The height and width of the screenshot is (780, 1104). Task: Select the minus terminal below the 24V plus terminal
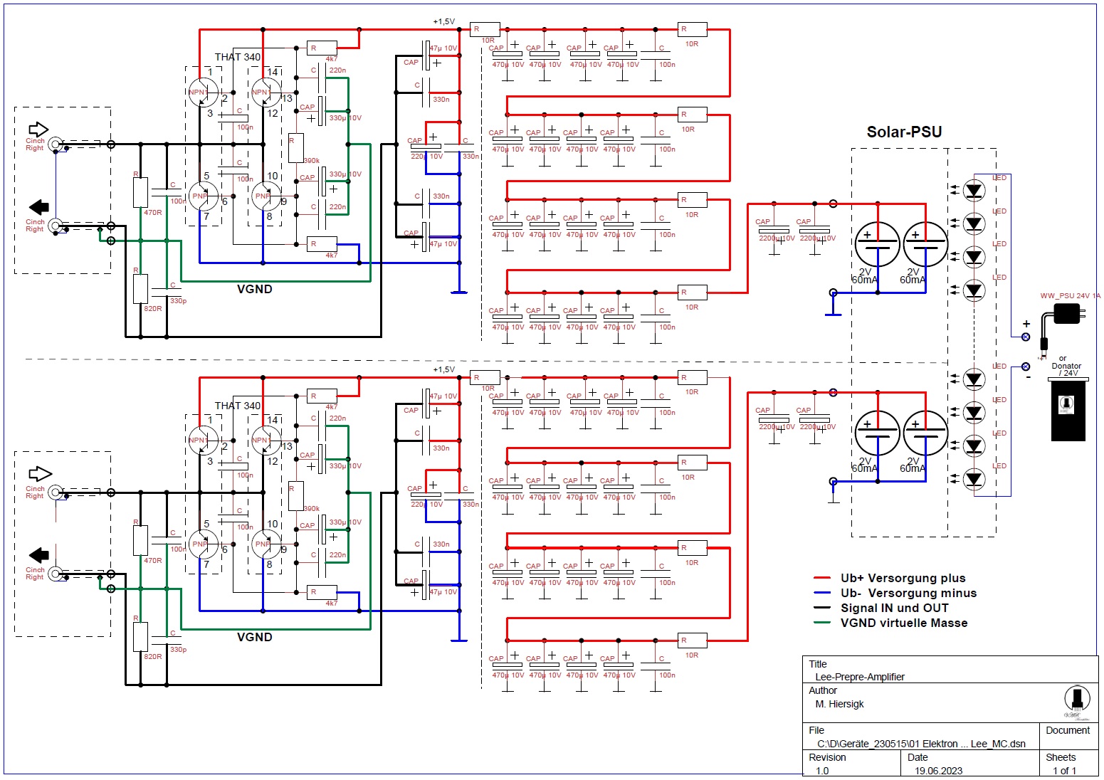click(x=1026, y=367)
